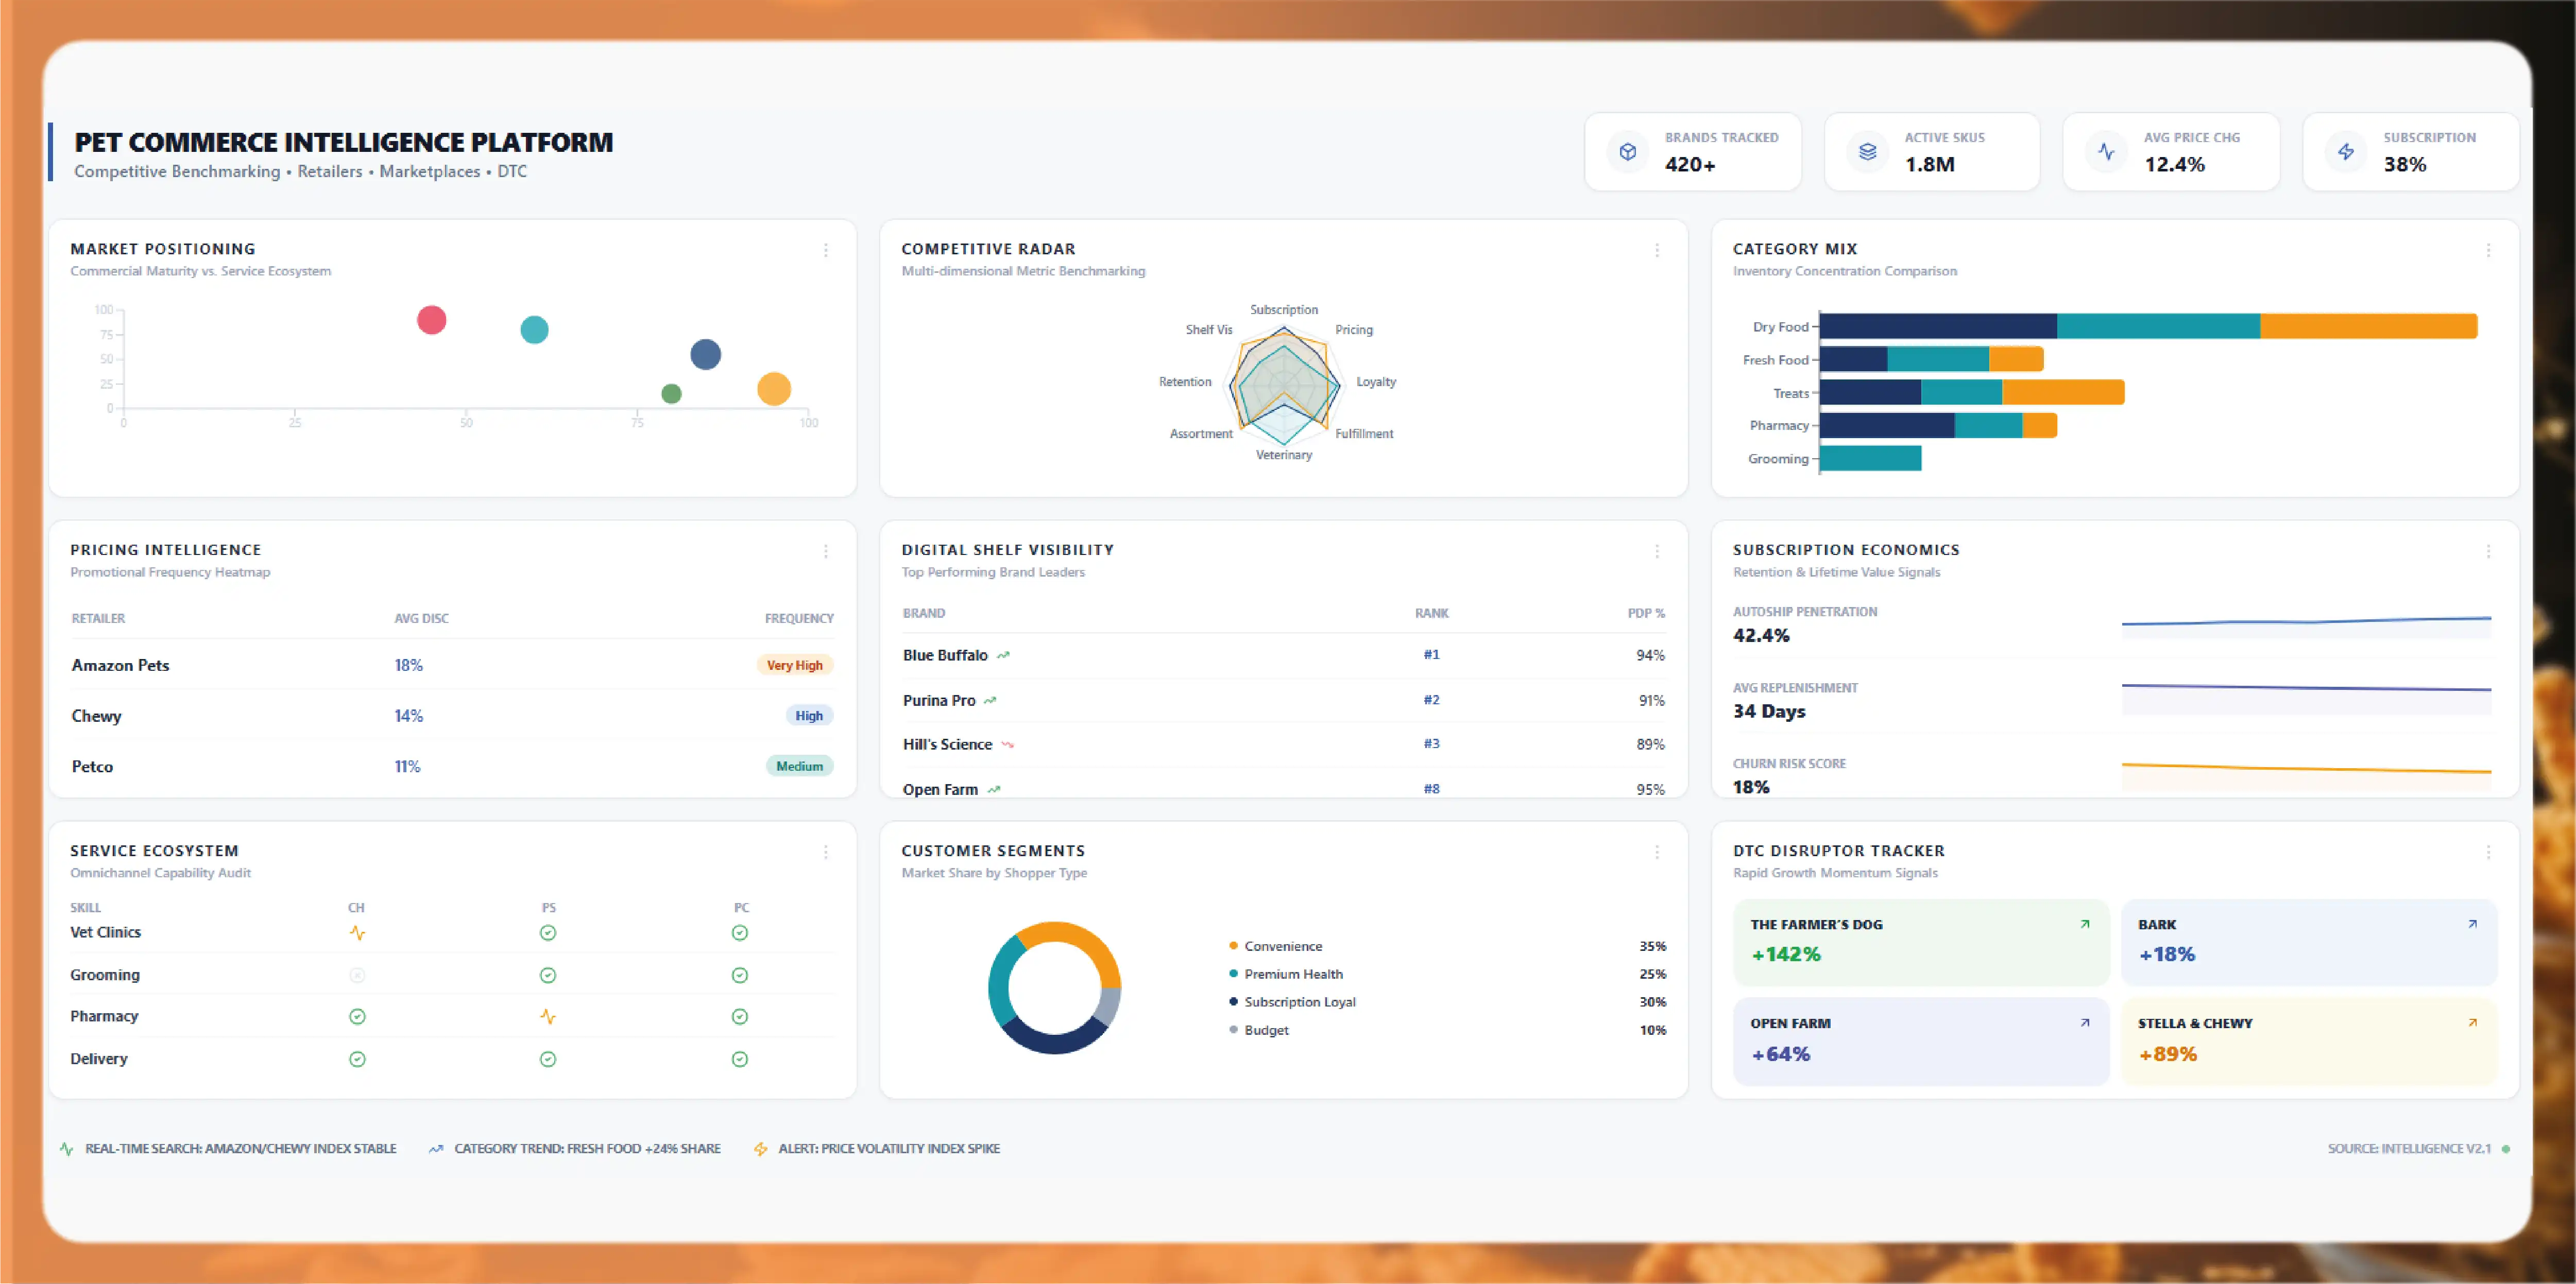Click the orange bubble in Market Positioning chart
Screen dimensions: 2576x1284
point(774,389)
